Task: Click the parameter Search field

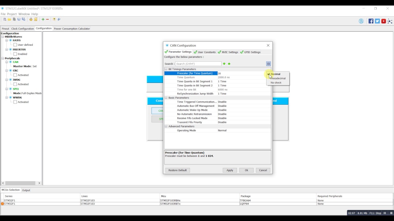Action: click(198, 64)
